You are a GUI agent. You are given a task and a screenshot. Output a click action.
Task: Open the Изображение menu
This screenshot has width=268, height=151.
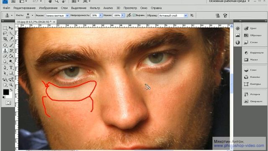click(48, 8)
